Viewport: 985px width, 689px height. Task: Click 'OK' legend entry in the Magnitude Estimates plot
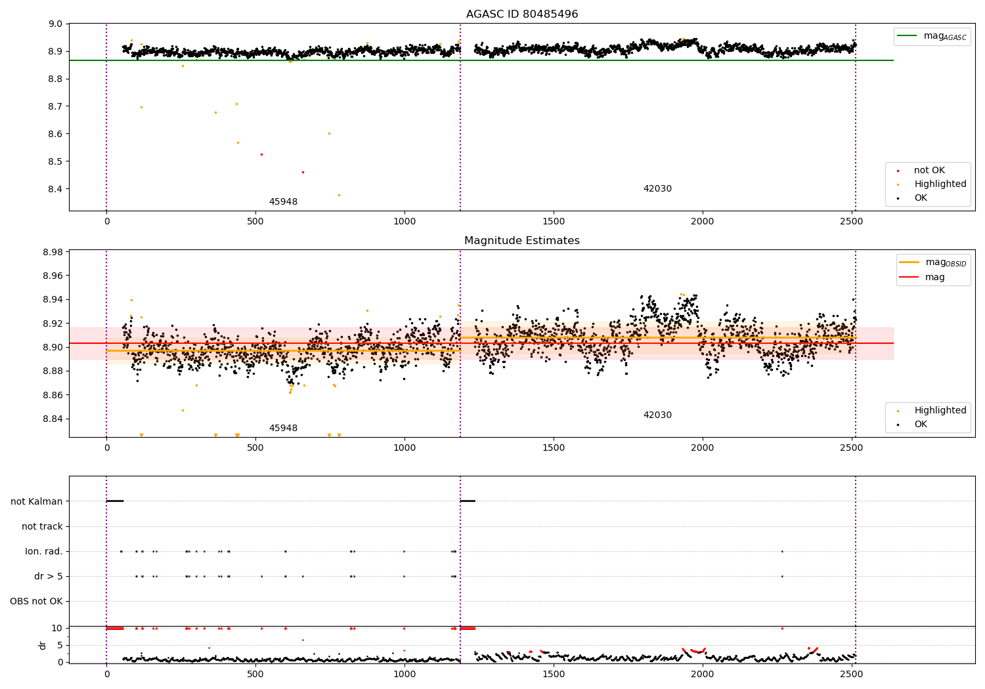(921, 425)
